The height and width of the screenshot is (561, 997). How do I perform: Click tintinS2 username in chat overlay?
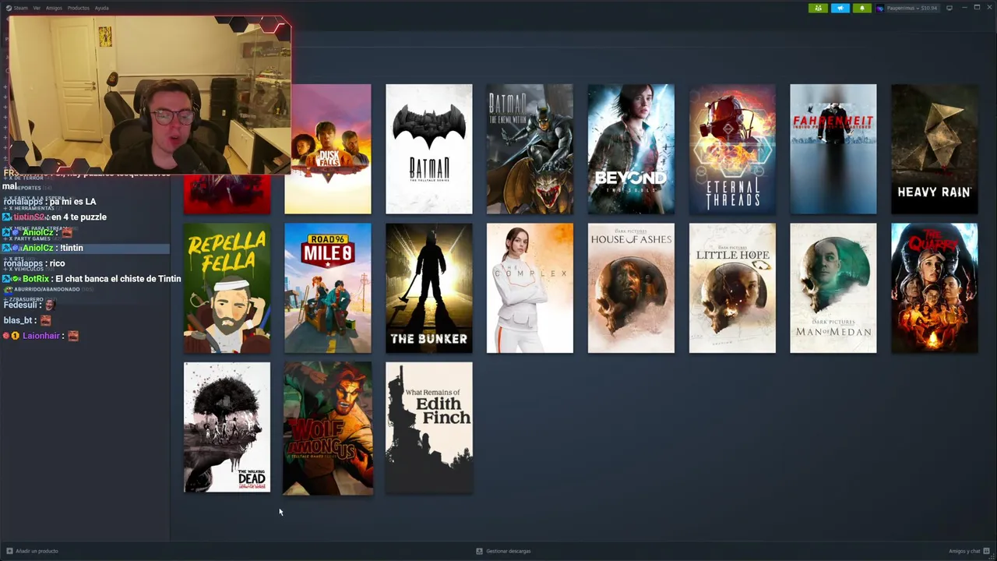click(29, 217)
